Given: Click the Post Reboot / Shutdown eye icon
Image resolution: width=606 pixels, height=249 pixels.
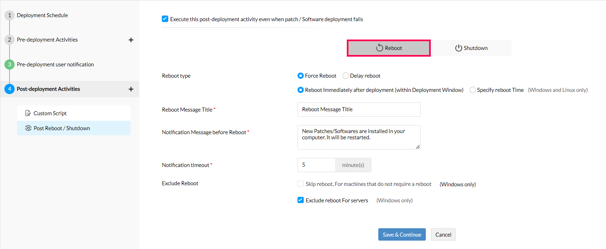Looking at the screenshot, I should (28, 128).
